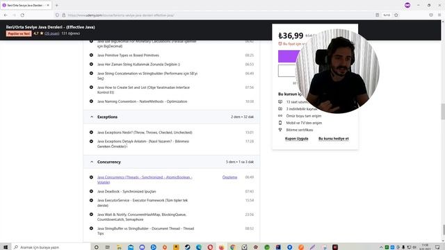Click the Exceptions section header title
Screen dimensions: 445x250
107,117
